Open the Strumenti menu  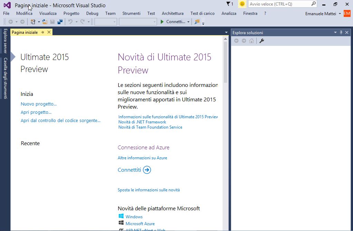click(131, 13)
